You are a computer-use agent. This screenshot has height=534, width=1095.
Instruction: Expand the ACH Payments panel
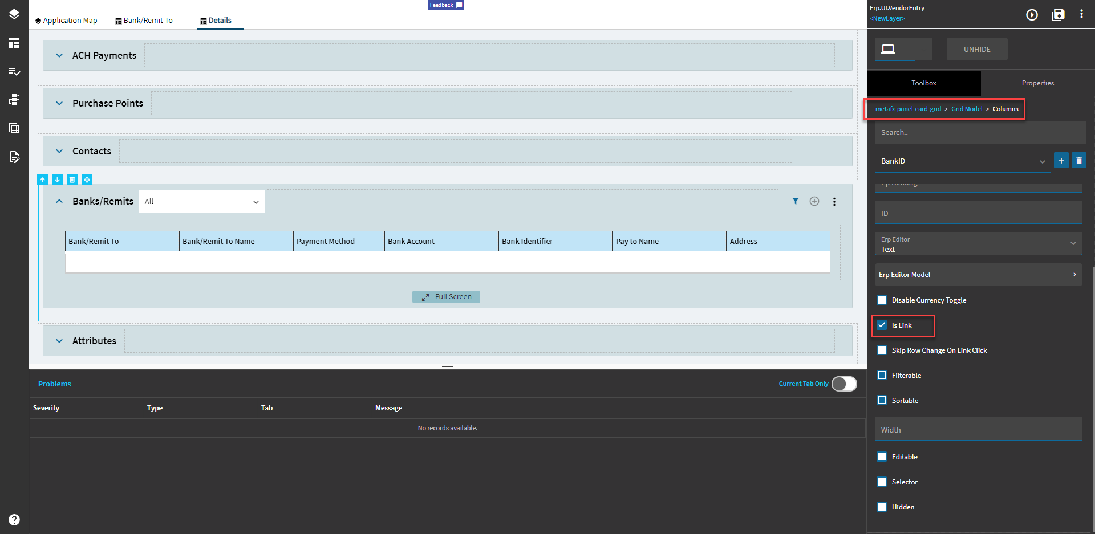(59, 55)
